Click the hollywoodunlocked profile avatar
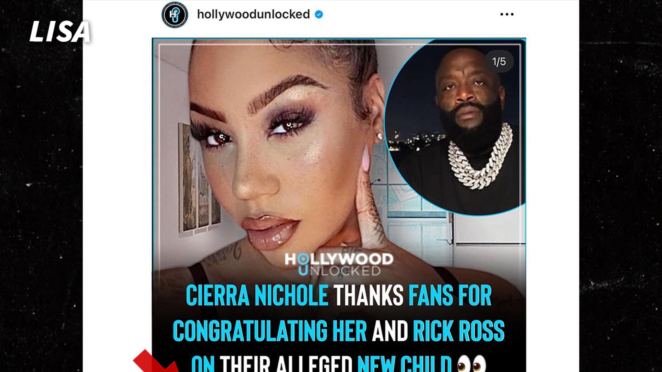Screen dimensions: 662x372 point(175,15)
